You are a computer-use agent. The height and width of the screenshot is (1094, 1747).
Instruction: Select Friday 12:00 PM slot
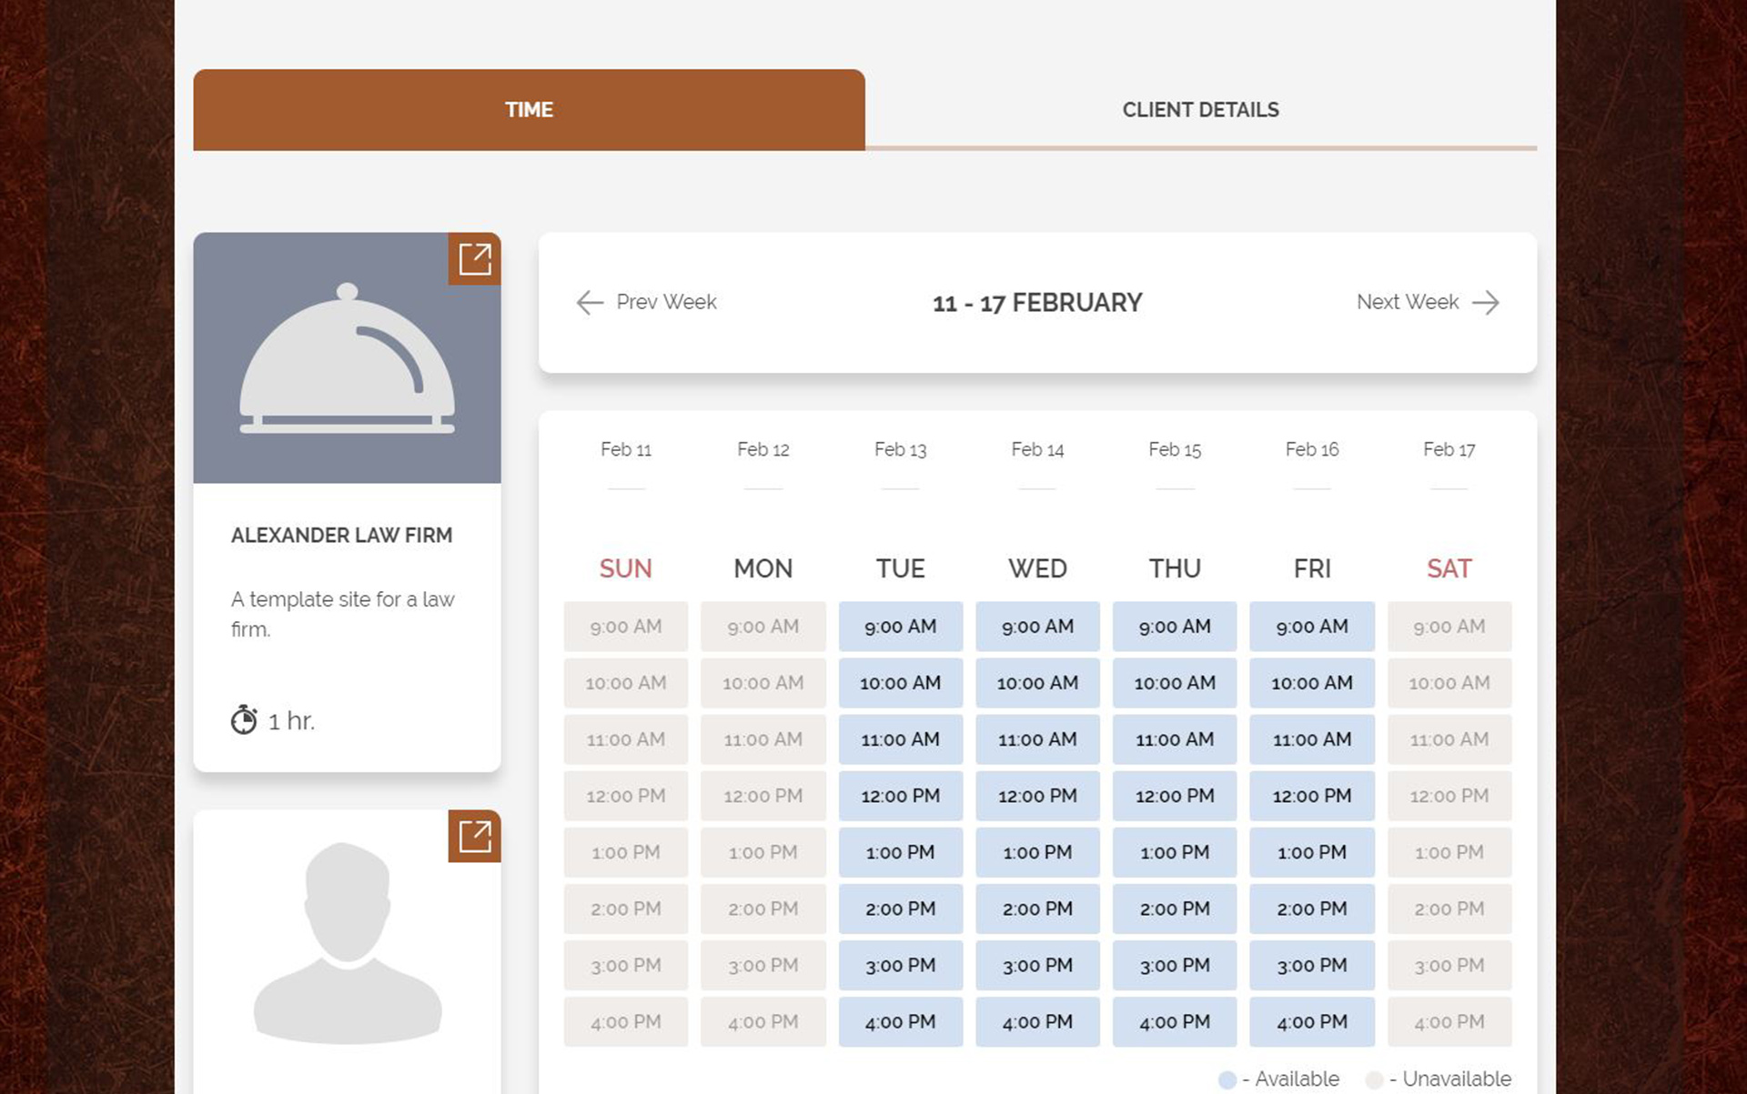click(x=1312, y=796)
